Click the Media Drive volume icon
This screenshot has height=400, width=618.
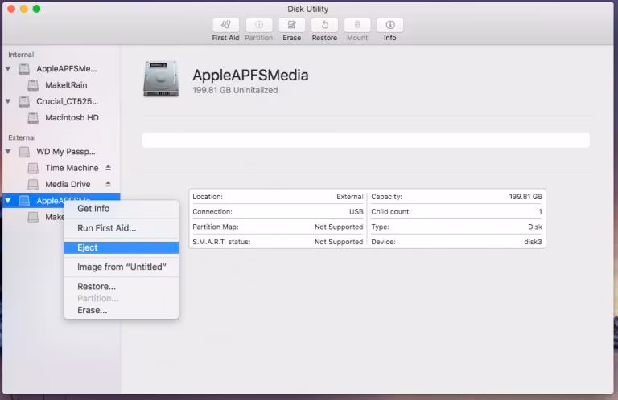click(x=33, y=185)
